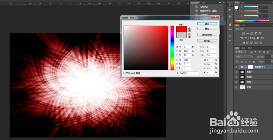The height and width of the screenshot is (140, 273).
Task: Open the Brush Presets icon in the dock
Action: click(230, 24)
